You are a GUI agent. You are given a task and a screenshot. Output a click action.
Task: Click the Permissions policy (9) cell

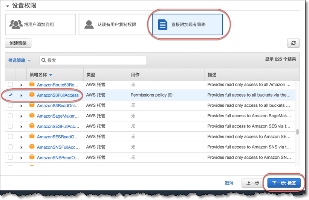(x=151, y=95)
